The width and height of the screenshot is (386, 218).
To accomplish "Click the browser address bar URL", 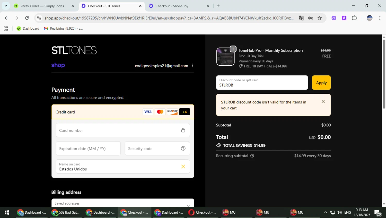I will pos(169,18).
